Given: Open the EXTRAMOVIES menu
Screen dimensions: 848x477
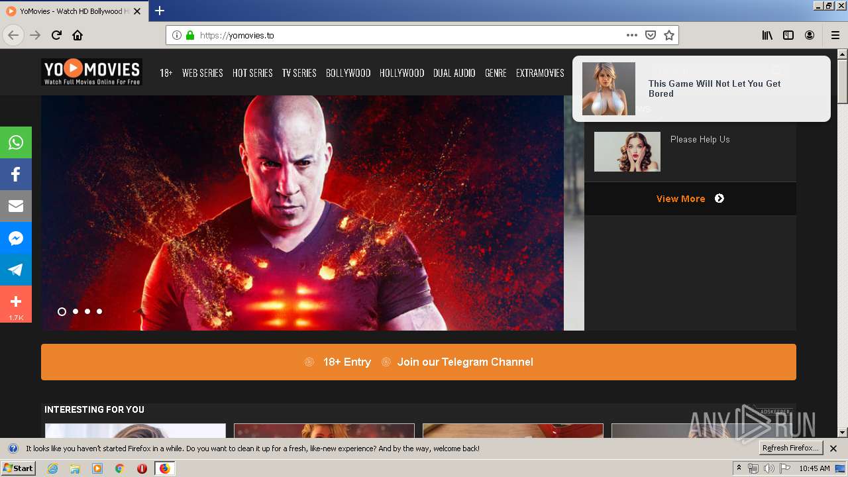Looking at the screenshot, I should pyautogui.click(x=540, y=73).
